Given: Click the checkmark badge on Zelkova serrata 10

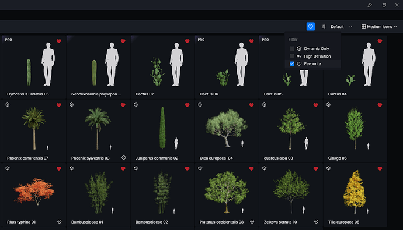Looking at the screenshot, I should [x=316, y=221].
